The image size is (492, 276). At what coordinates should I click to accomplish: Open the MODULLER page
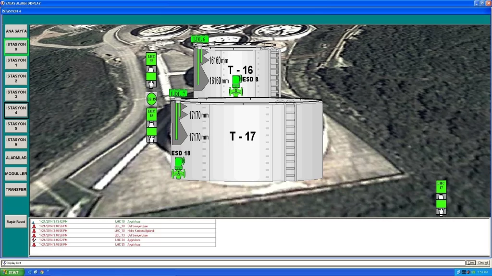[16, 173]
